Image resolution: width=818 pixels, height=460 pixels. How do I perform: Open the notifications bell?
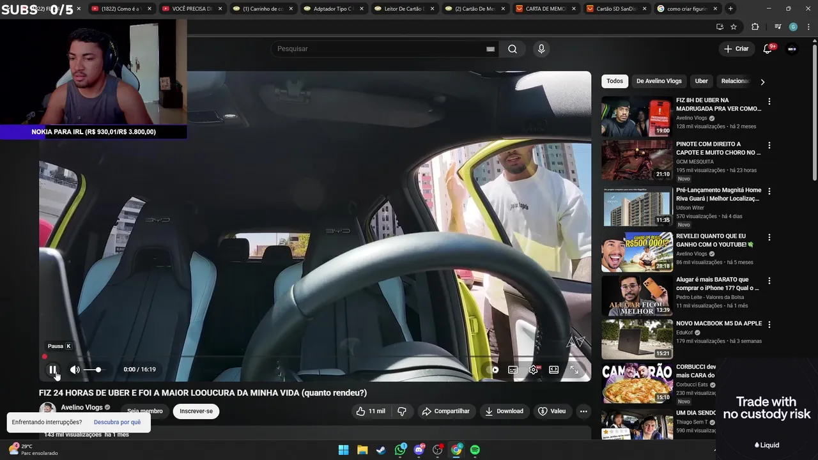click(768, 49)
